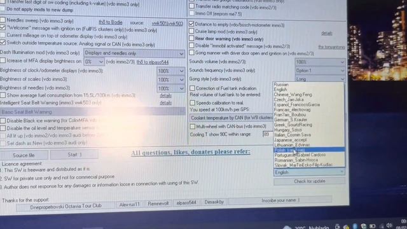Tick Transfer radio matching code checkbox
Viewport: 407px width, 229px height.
click(191, 6)
